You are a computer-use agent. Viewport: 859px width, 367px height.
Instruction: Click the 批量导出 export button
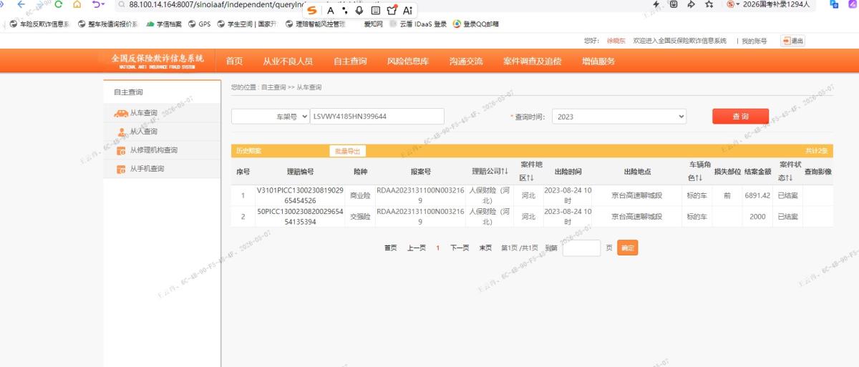(x=347, y=151)
